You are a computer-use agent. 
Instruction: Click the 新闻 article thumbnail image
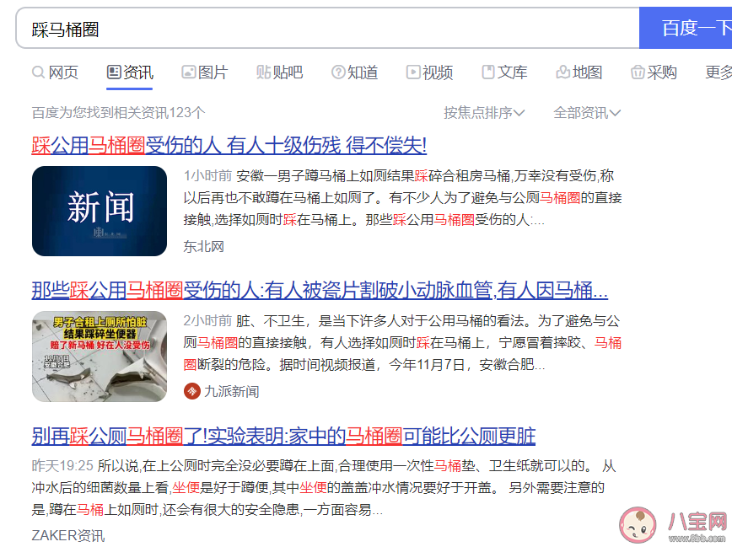point(100,211)
